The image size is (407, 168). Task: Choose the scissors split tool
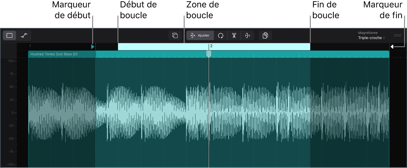234,35
